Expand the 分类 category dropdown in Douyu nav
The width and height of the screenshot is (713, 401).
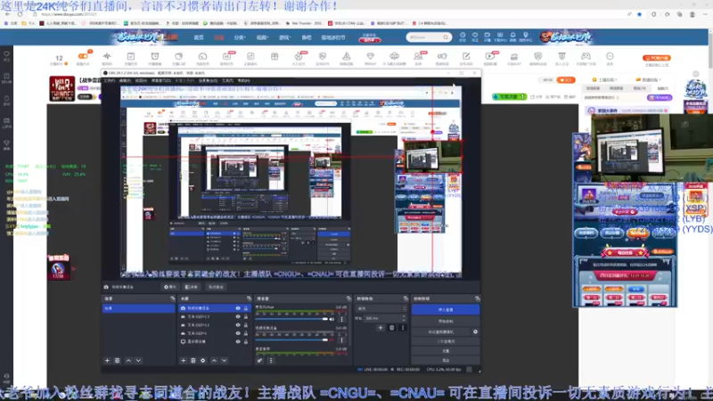point(239,37)
